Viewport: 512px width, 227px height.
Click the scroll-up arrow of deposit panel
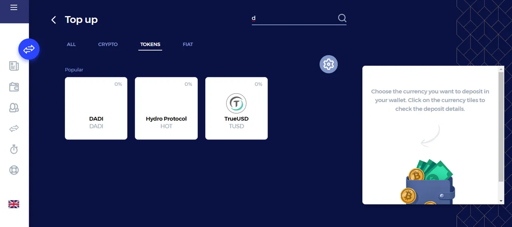(501, 69)
